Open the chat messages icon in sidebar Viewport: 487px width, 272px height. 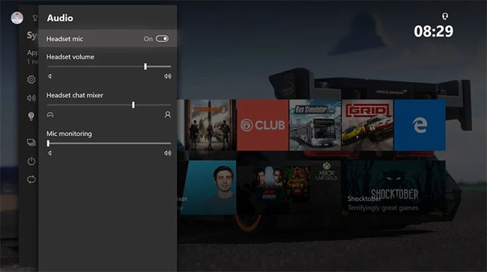31,142
